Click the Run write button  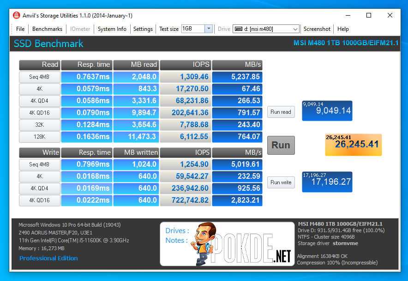point(281,182)
